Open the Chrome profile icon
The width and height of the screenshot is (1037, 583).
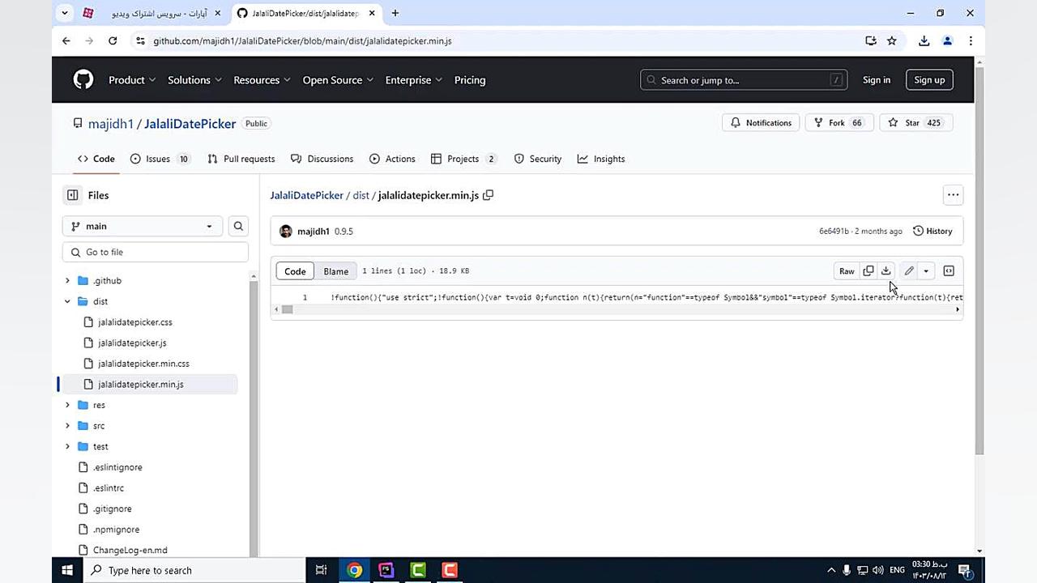(x=947, y=40)
